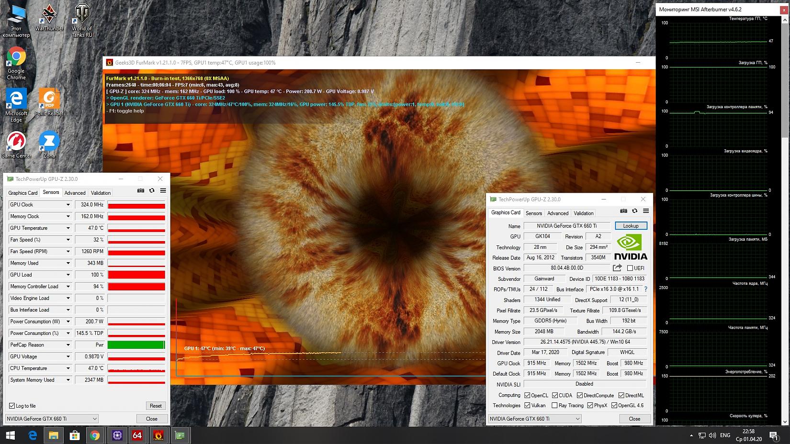Screen dimensions: 790x444
Task: Click the screenshot camera icon in GPU-Z Sensors window
Action: [x=140, y=190]
